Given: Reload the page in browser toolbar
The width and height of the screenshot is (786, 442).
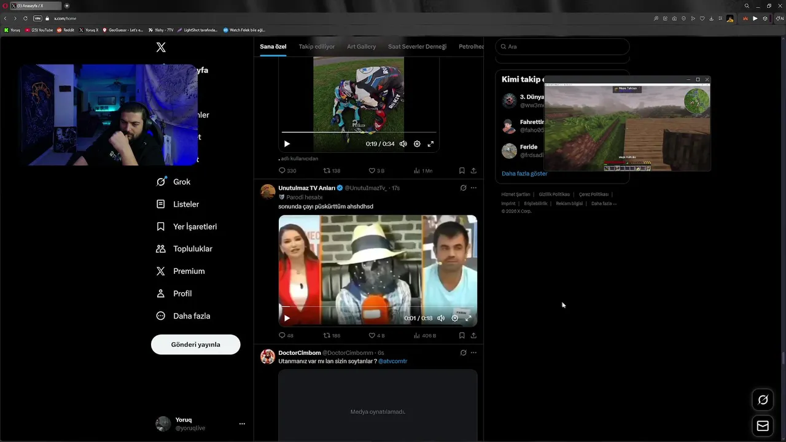Looking at the screenshot, I should point(25,18).
